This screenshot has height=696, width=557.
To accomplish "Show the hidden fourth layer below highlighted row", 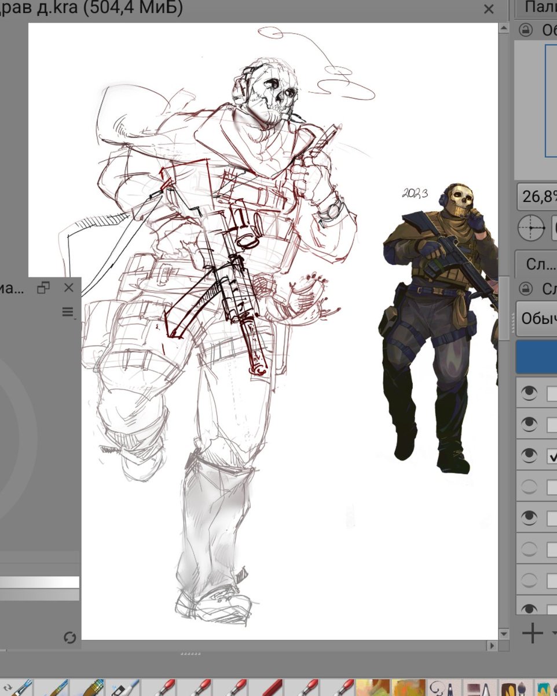I will pos(529,487).
